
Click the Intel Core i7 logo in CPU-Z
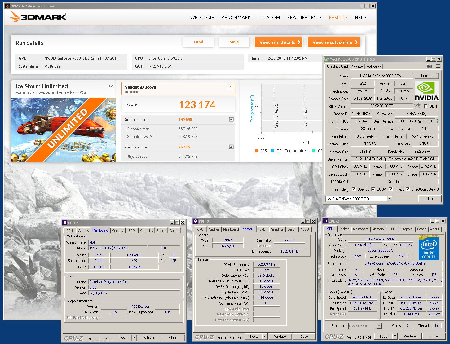[428, 248]
